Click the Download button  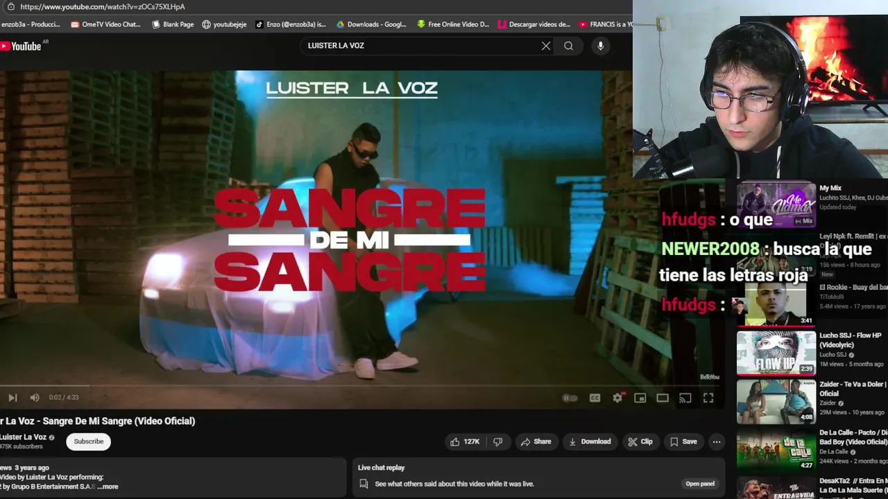click(590, 441)
